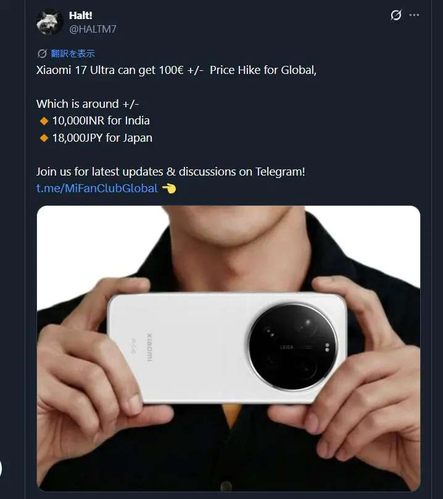Click orange diamond beside India price

[x=44, y=121]
